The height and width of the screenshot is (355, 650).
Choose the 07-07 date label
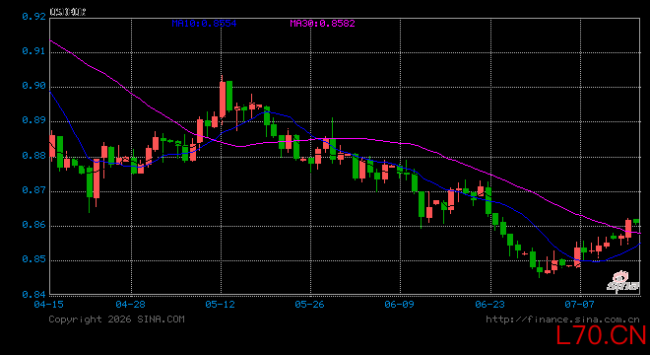pyautogui.click(x=579, y=305)
